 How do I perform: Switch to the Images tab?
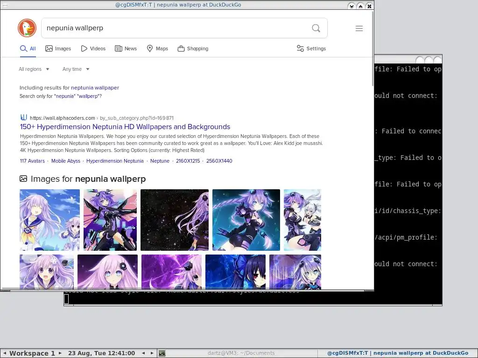tap(58, 48)
